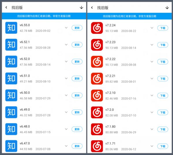Tap NetEase Music icon for v7.2.21
The image size is (173, 155).
click(x=97, y=79)
